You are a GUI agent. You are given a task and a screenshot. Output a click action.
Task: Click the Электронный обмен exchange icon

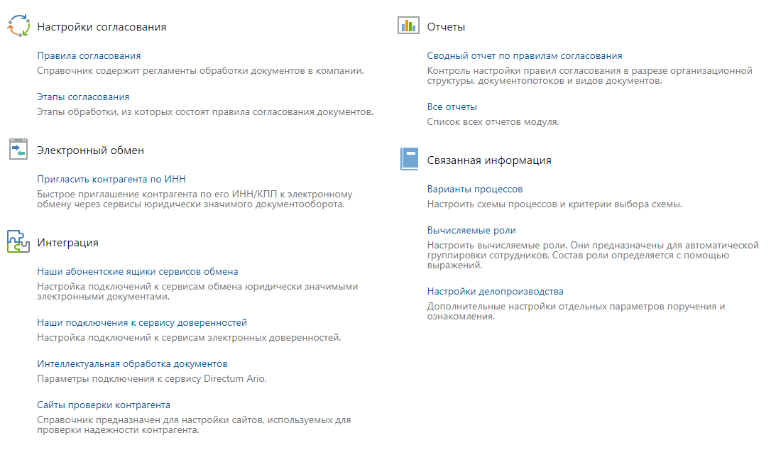point(18,149)
